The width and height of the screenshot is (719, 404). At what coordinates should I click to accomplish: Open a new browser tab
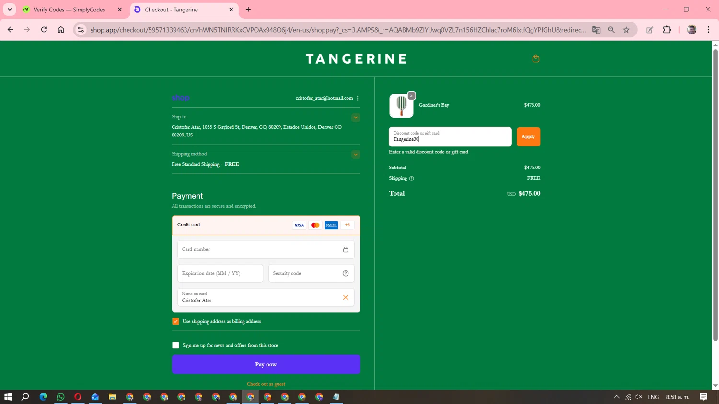[x=248, y=10]
